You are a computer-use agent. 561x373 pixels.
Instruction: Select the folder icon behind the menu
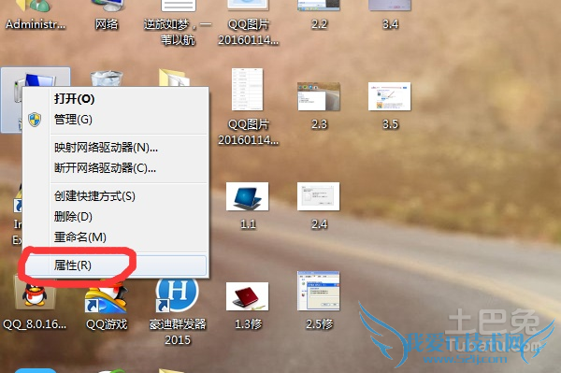(x=174, y=78)
